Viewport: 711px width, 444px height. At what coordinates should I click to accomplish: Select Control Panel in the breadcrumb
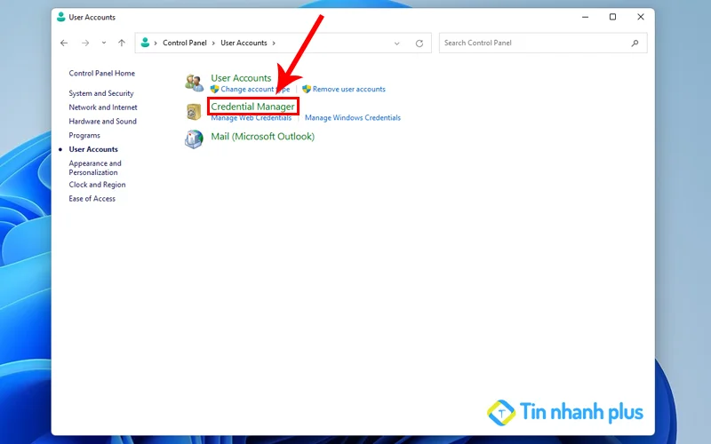[185, 43]
